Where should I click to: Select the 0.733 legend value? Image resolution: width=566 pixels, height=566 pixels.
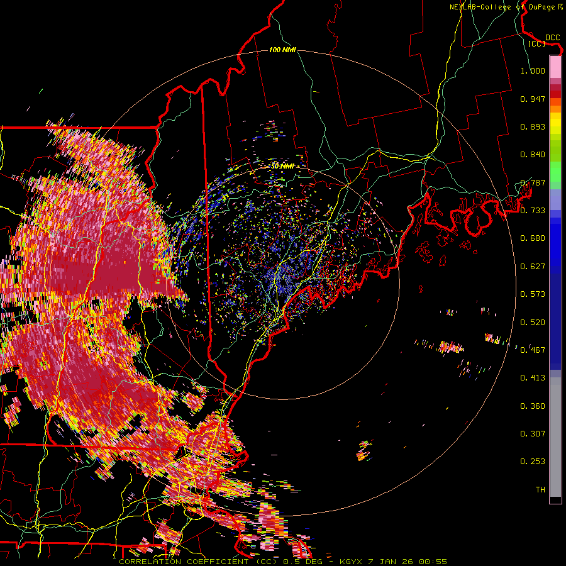tap(533, 211)
